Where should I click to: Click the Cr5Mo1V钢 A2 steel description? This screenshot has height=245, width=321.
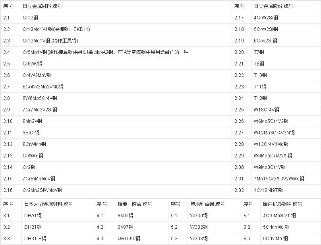[105, 52]
